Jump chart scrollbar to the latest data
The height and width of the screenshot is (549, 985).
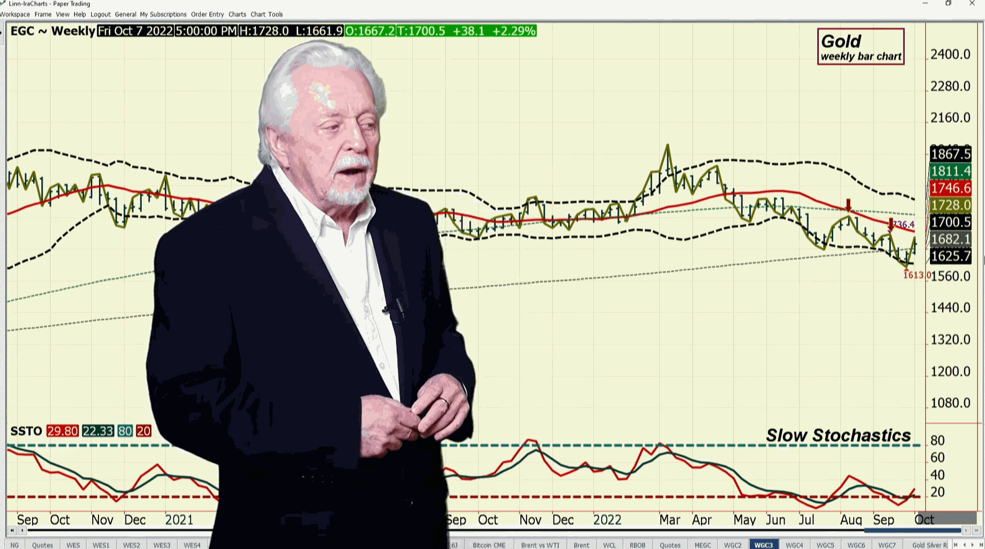click(976, 530)
